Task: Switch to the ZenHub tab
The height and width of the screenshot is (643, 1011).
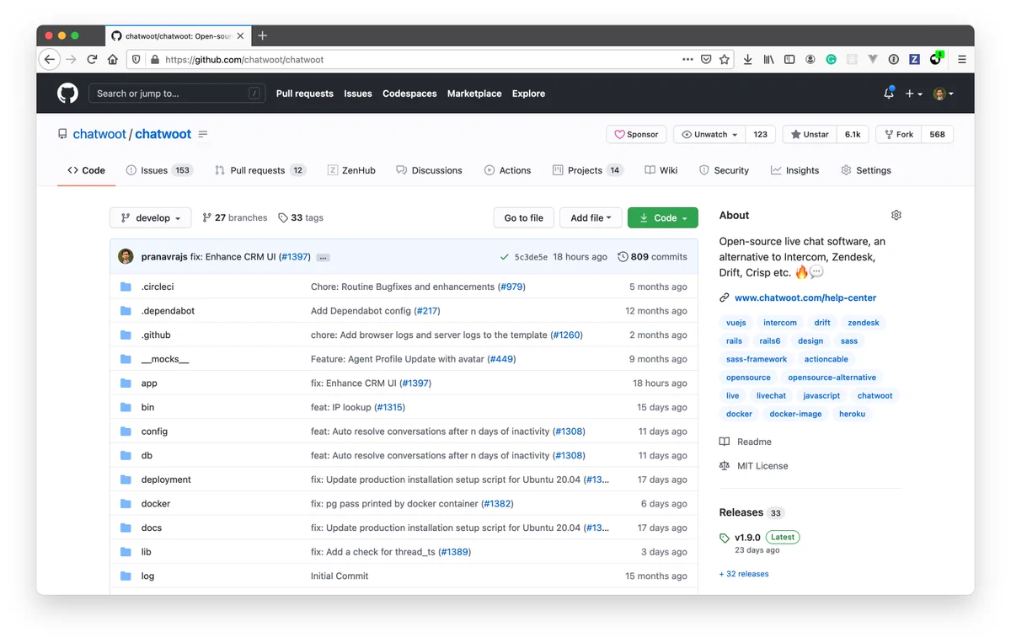Action: 351,170
